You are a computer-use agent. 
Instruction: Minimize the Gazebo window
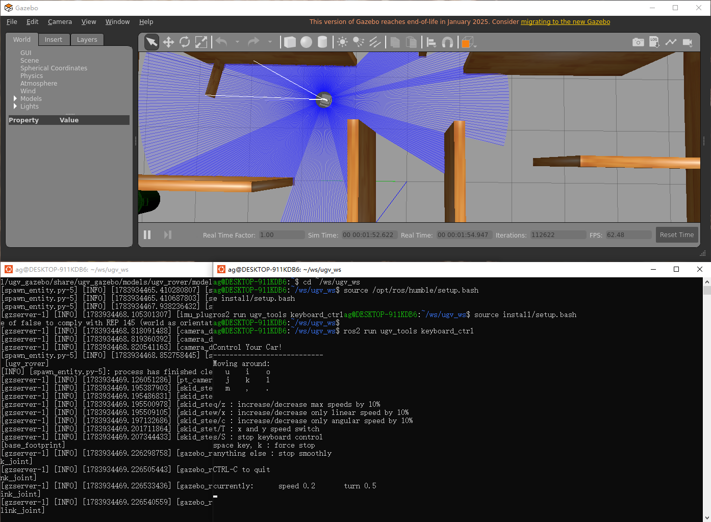tap(652, 8)
